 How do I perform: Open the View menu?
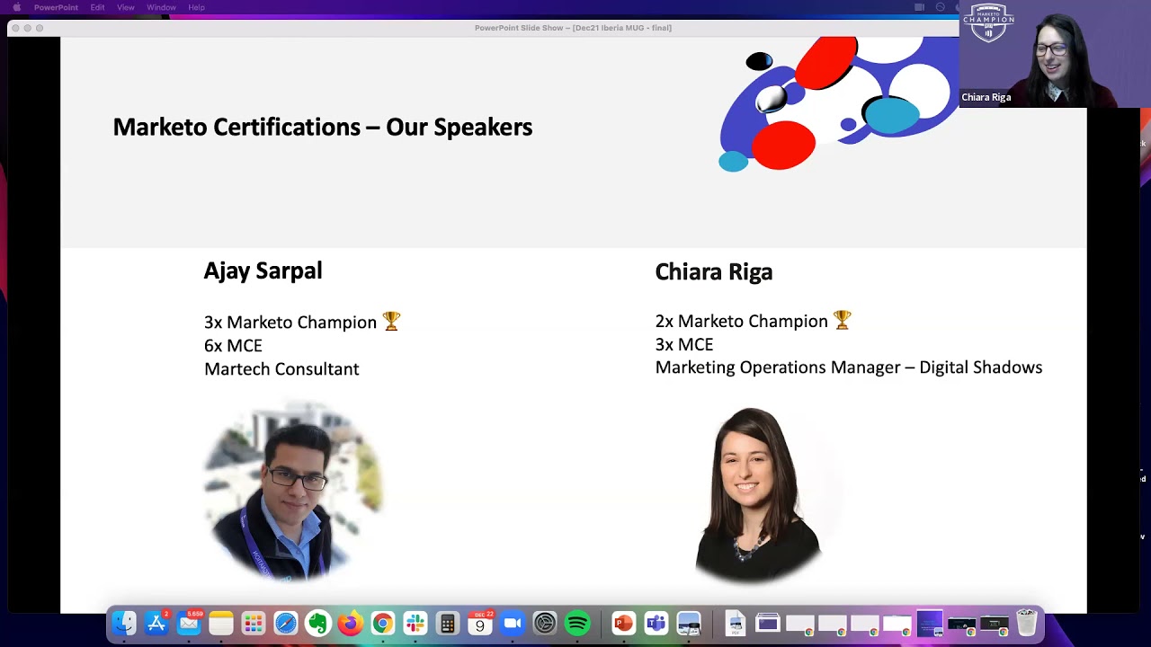(x=126, y=7)
